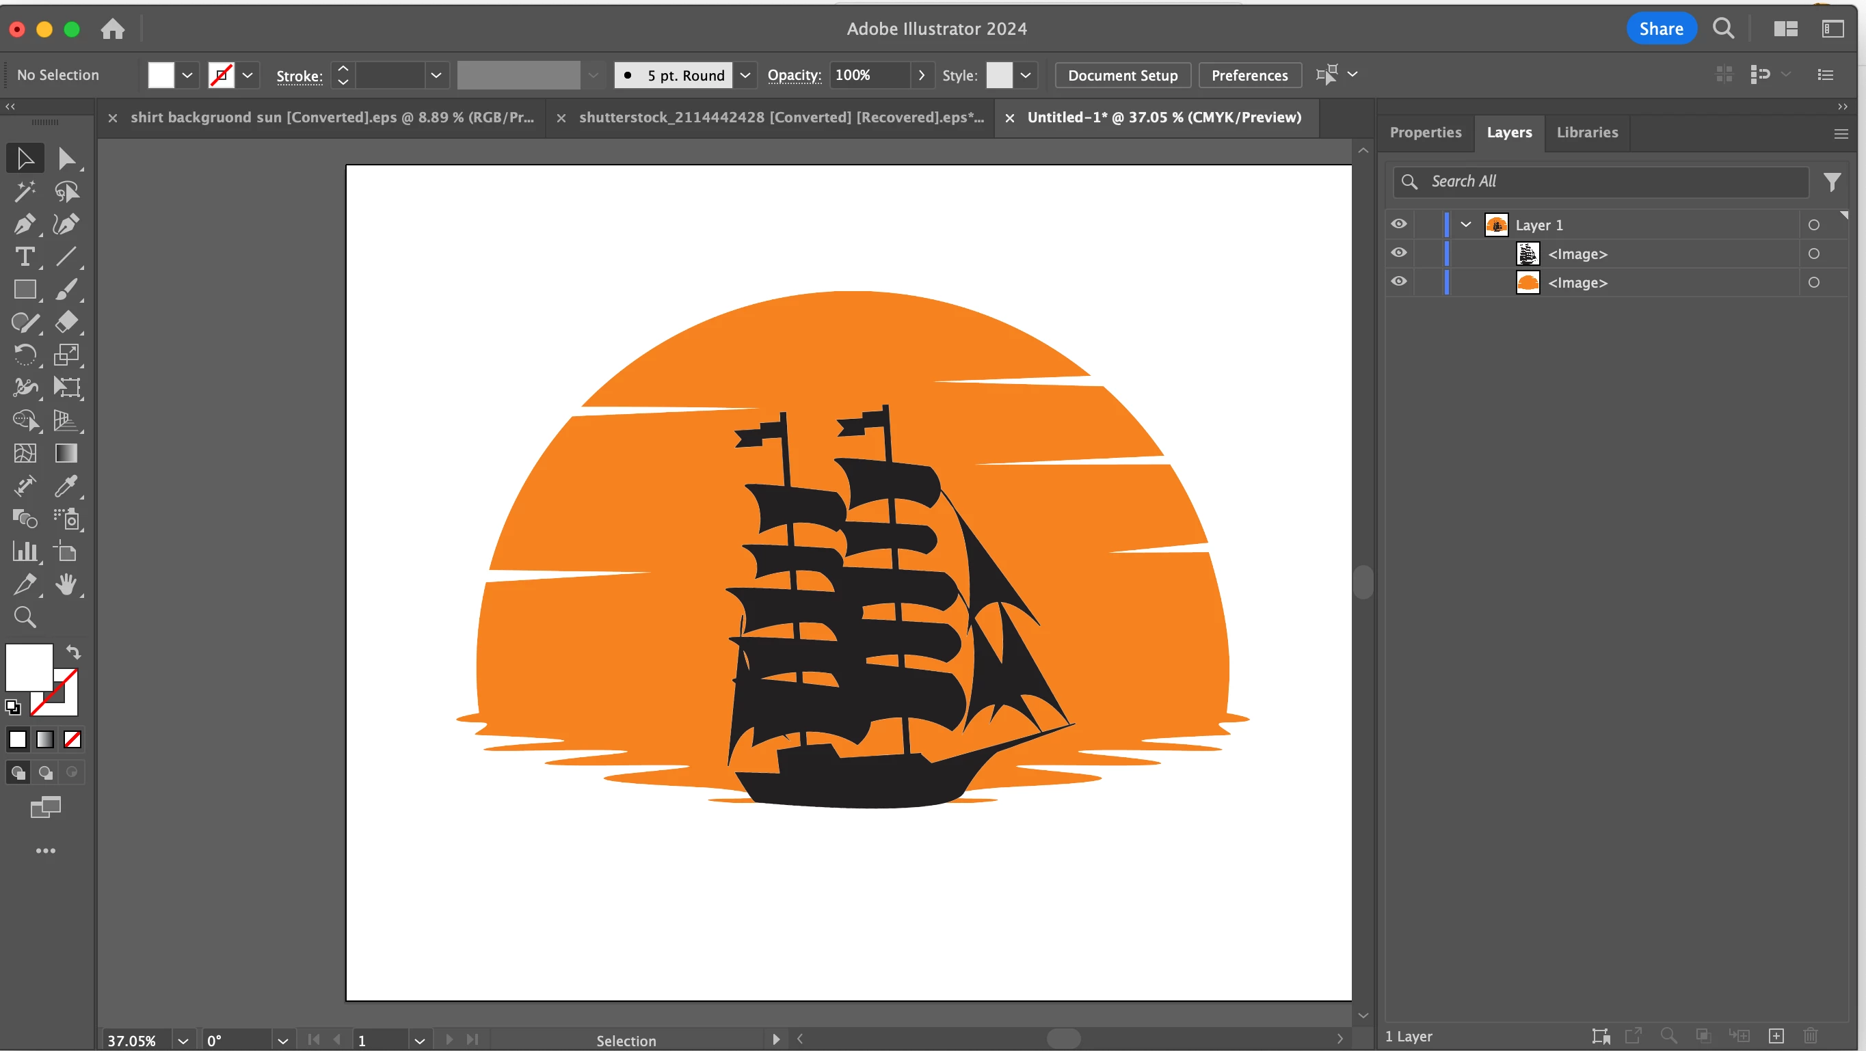Select the Rotate tool
Image resolution: width=1866 pixels, height=1051 pixels.
tap(25, 355)
